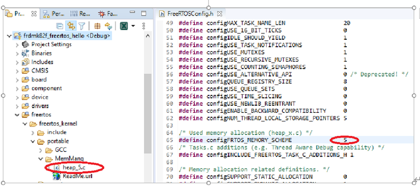Select the include folder label
Screen dimensions: 420x187
(x=57, y=132)
